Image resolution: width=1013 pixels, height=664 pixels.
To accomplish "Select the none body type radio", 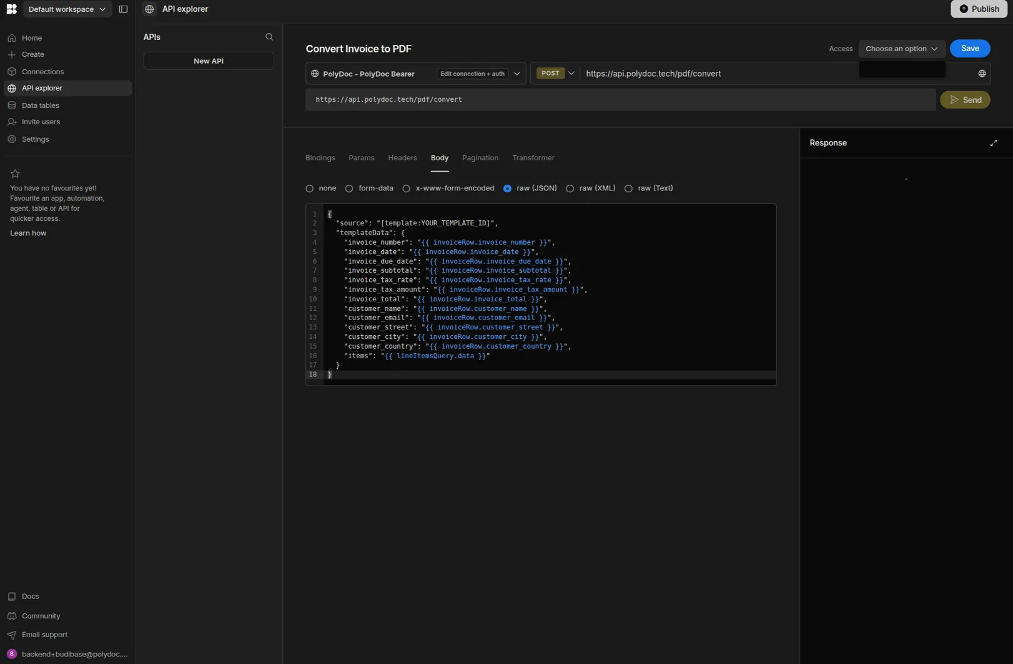I will coord(310,188).
